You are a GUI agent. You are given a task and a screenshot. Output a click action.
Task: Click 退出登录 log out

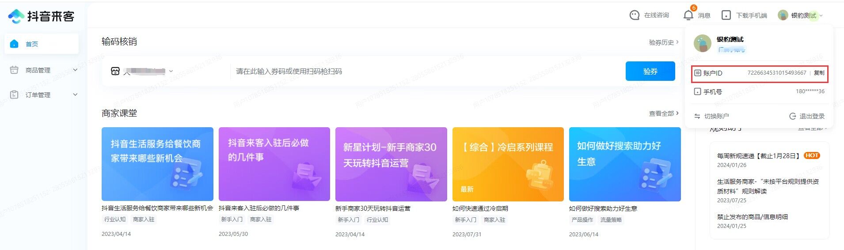[807, 116]
